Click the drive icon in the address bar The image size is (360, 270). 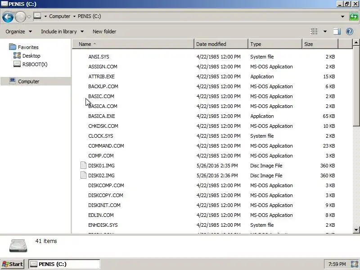click(x=37, y=16)
